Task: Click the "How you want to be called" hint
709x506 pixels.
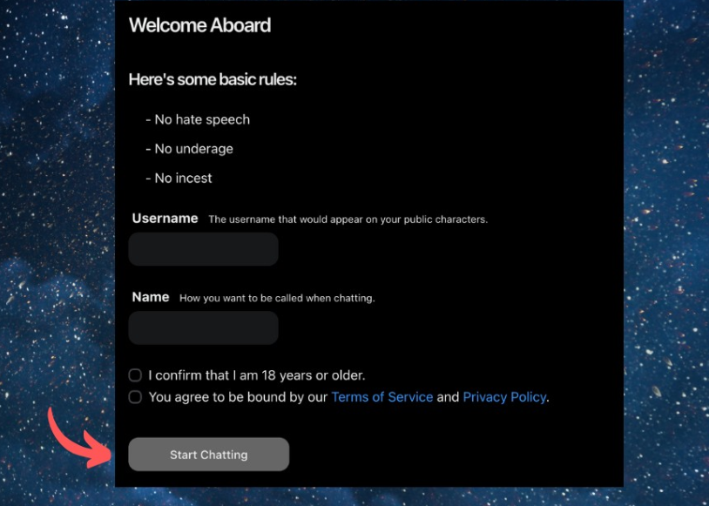Action: tap(276, 298)
